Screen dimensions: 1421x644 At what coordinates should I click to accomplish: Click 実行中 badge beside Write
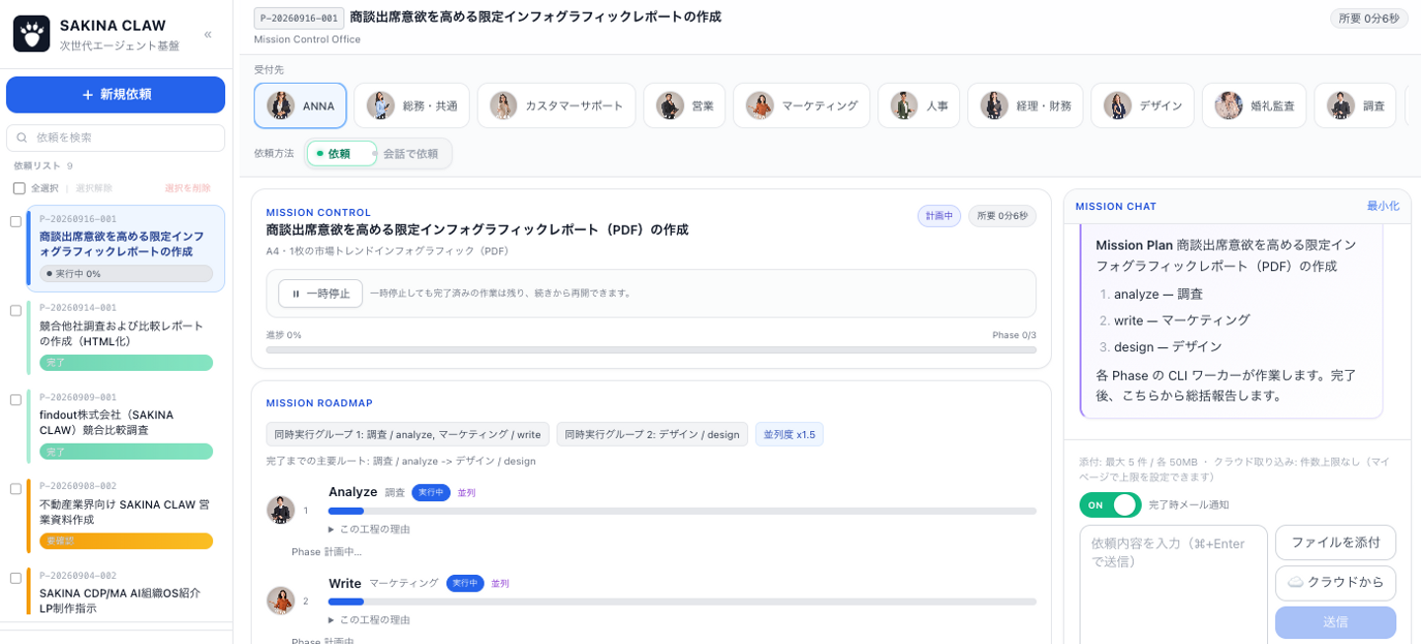tap(465, 583)
